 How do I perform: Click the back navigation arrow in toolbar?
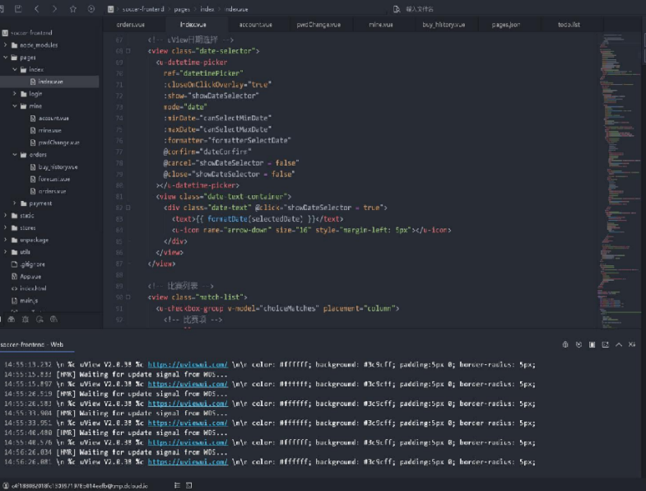tap(36, 9)
